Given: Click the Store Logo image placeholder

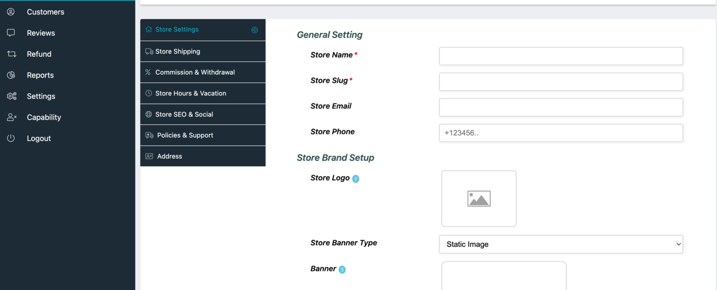Looking at the screenshot, I should click(x=479, y=198).
